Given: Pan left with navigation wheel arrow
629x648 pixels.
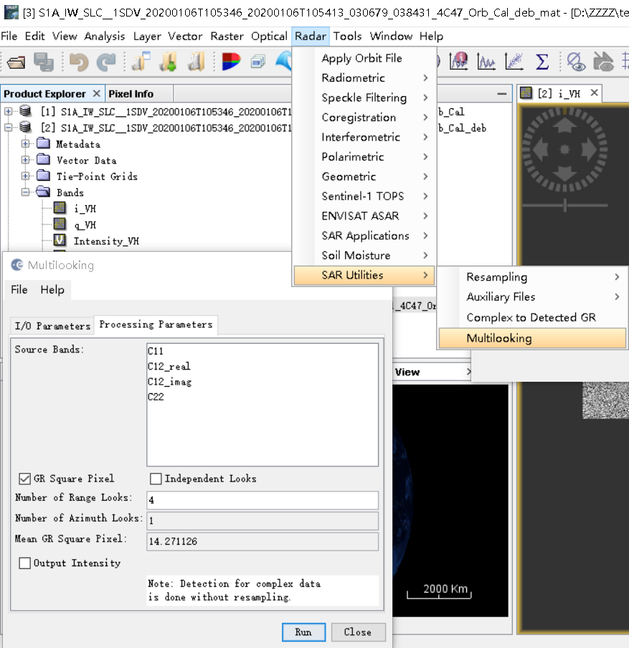Looking at the screenshot, I should (540, 149).
